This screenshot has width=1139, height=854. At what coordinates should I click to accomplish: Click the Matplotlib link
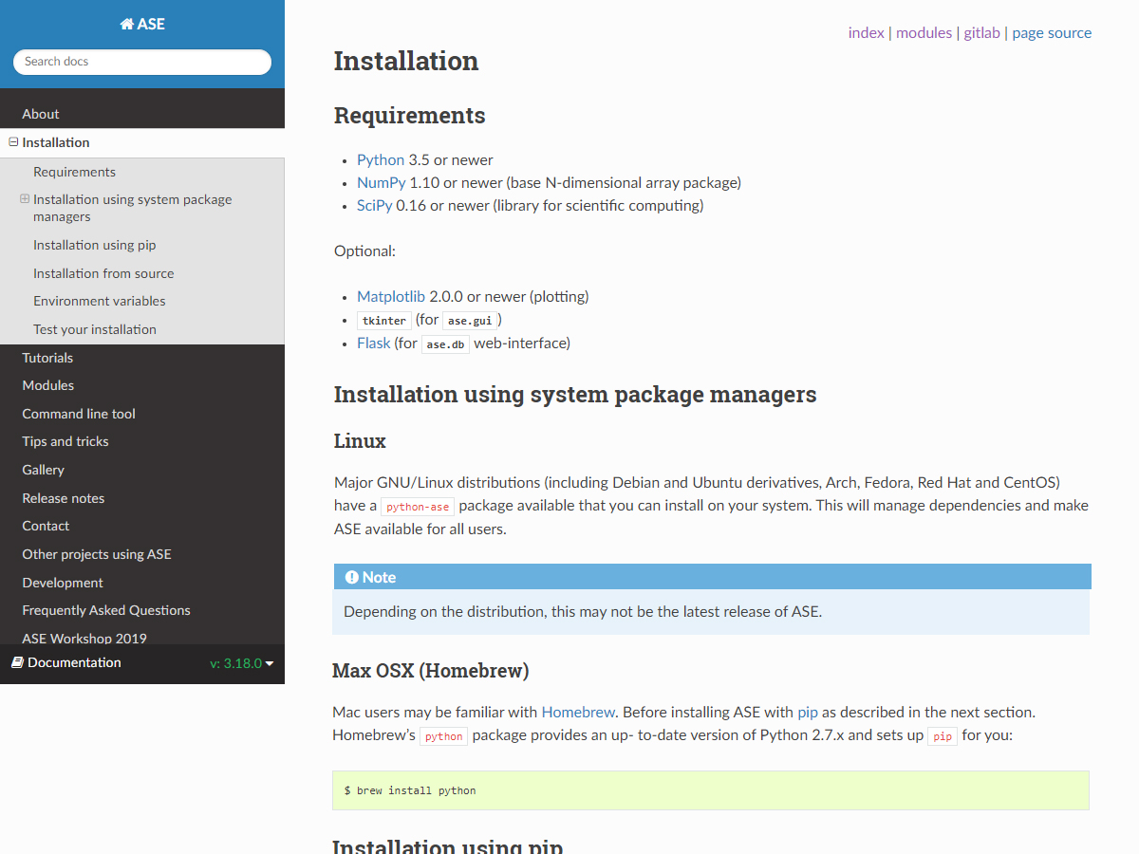(x=390, y=296)
